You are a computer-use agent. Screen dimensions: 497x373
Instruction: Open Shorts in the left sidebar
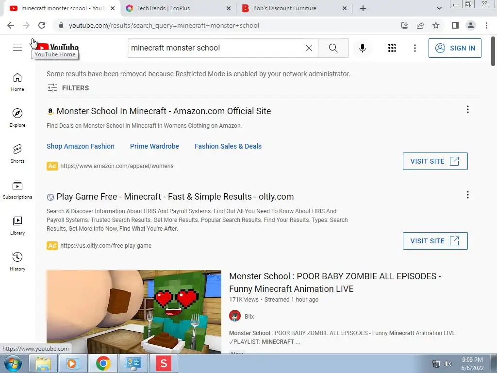pos(17,154)
